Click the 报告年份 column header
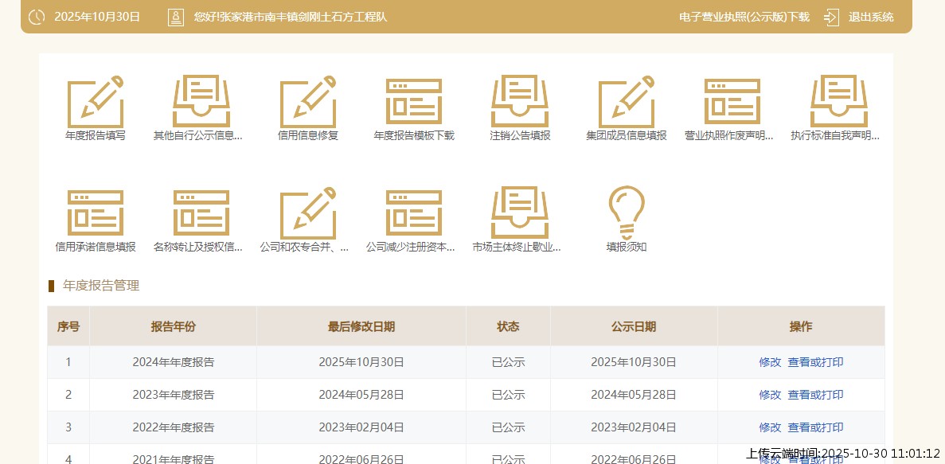 coord(173,326)
